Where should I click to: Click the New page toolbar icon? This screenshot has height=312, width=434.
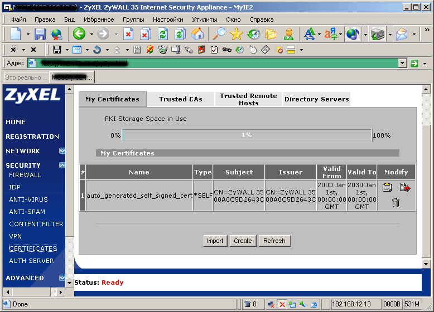click(x=16, y=34)
